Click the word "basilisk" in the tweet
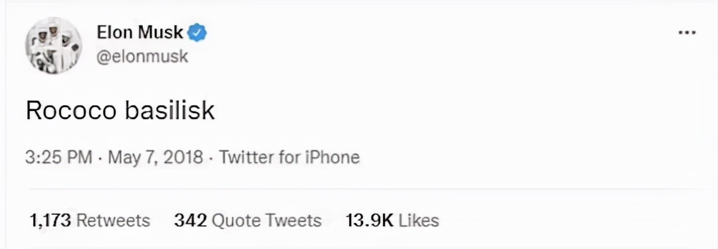 click(170, 111)
